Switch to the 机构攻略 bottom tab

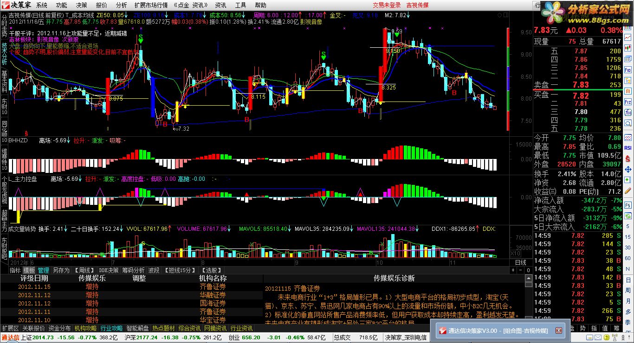[86, 328]
